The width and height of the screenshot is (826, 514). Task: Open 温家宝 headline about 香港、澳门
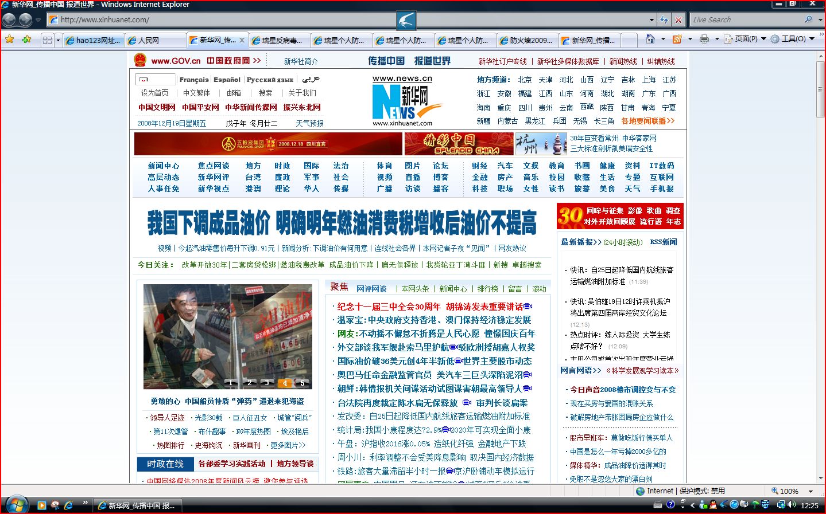(434, 320)
